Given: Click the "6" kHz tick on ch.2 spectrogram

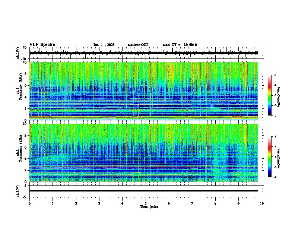Looking at the screenshot, I should pos(26,147).
